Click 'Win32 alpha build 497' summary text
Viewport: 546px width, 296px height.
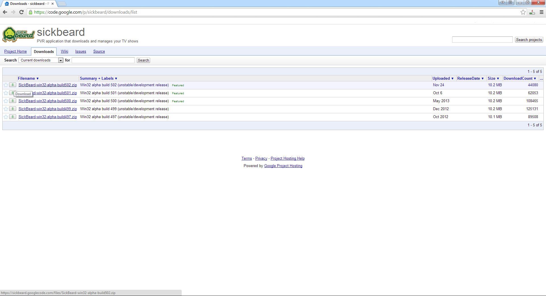pyautogui.click(x=124, y=117)
